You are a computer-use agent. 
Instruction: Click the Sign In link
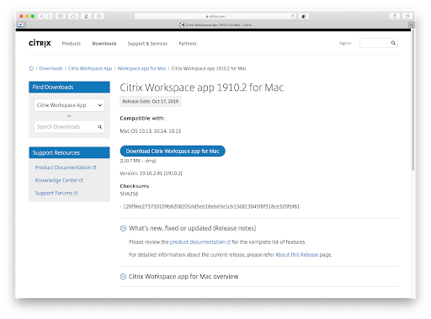(x=345, y=43)
